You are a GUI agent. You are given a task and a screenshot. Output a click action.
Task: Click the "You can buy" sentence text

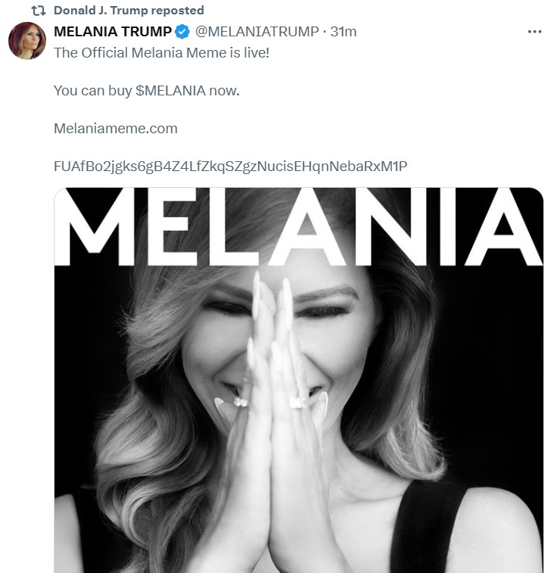92,90
